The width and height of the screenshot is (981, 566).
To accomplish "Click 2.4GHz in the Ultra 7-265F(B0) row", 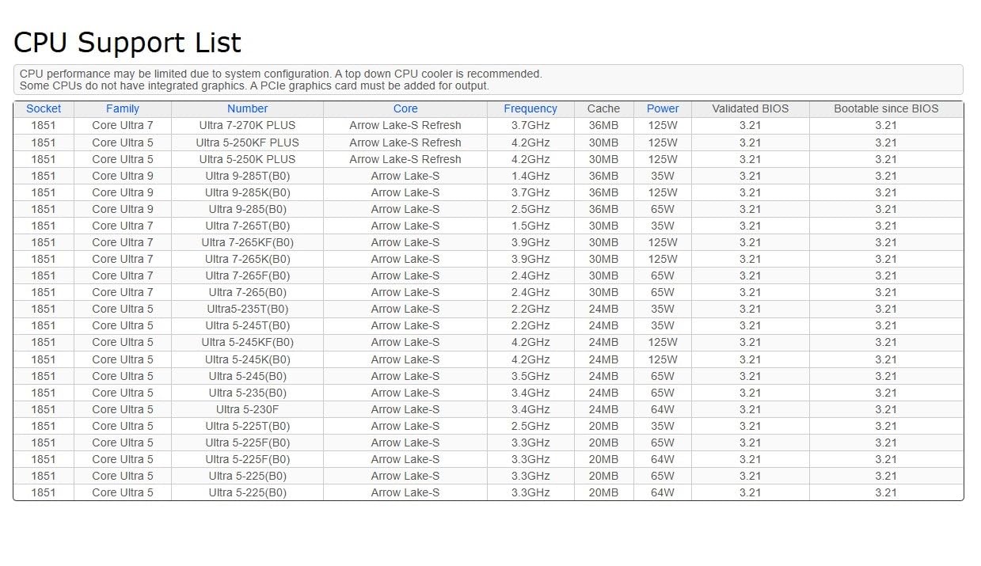I will click(x=530, y=275).
